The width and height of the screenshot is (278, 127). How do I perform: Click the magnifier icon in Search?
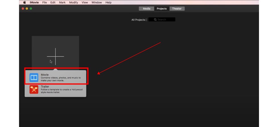[x=155, y=19]
